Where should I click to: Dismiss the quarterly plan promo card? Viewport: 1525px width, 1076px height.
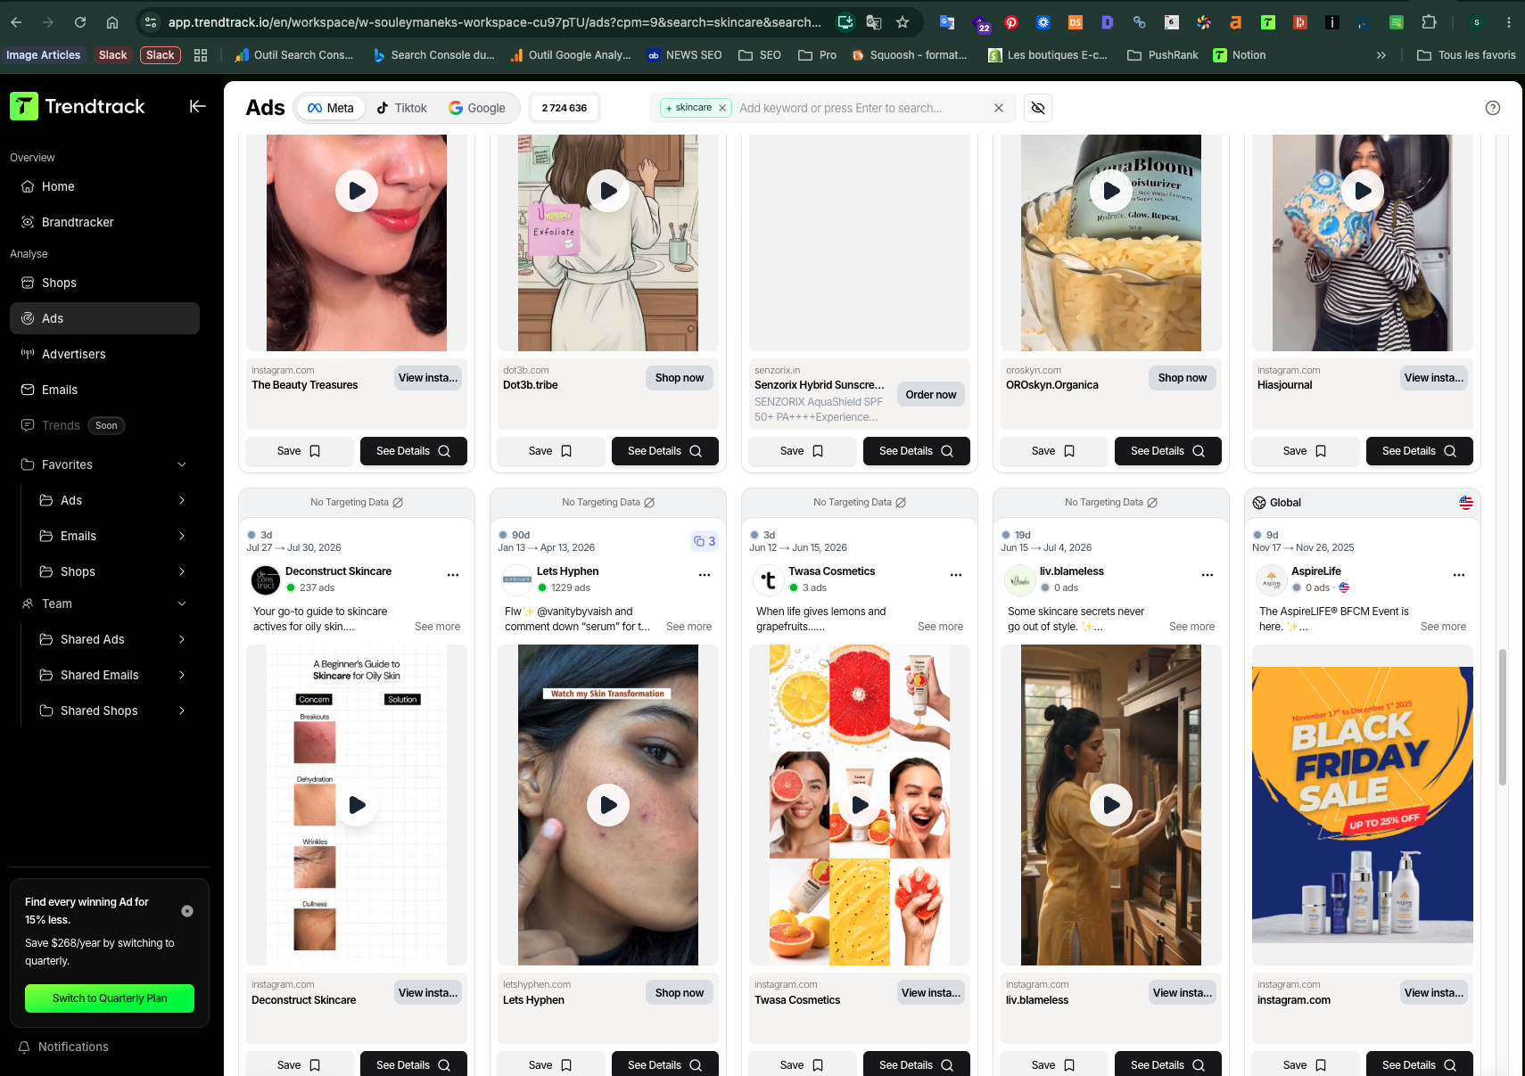coord(187,911)
